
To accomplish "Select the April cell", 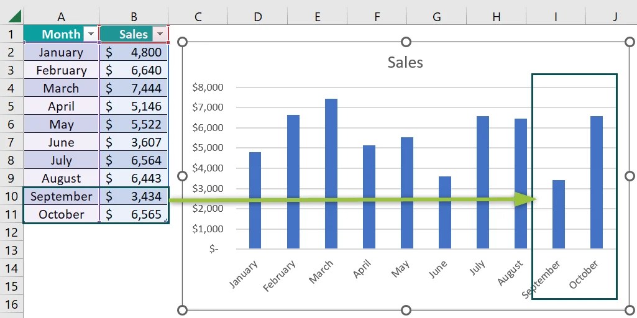I will tap(62, 106).
